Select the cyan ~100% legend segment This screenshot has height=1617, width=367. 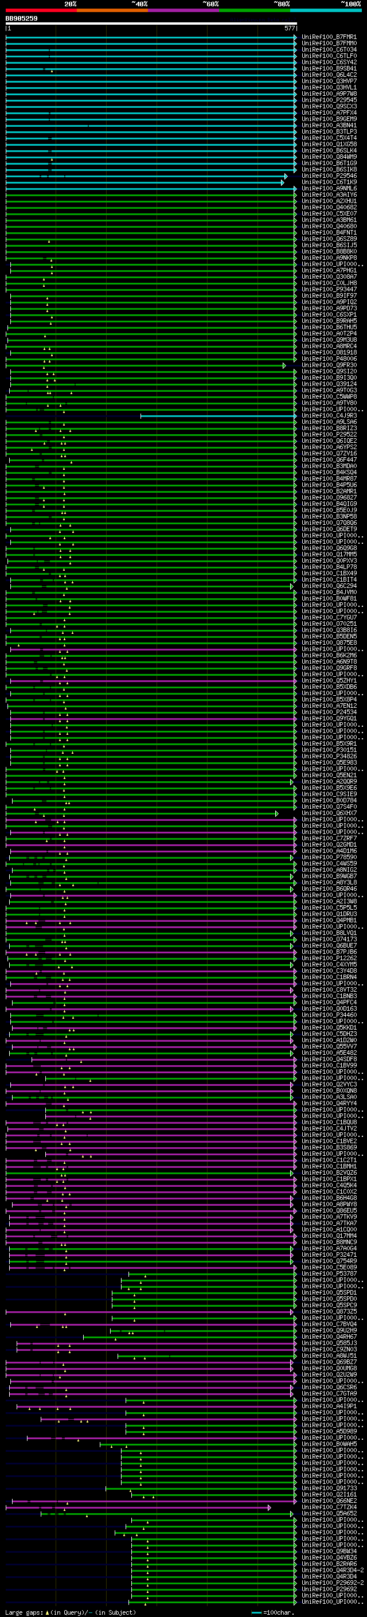pos(326,10)
